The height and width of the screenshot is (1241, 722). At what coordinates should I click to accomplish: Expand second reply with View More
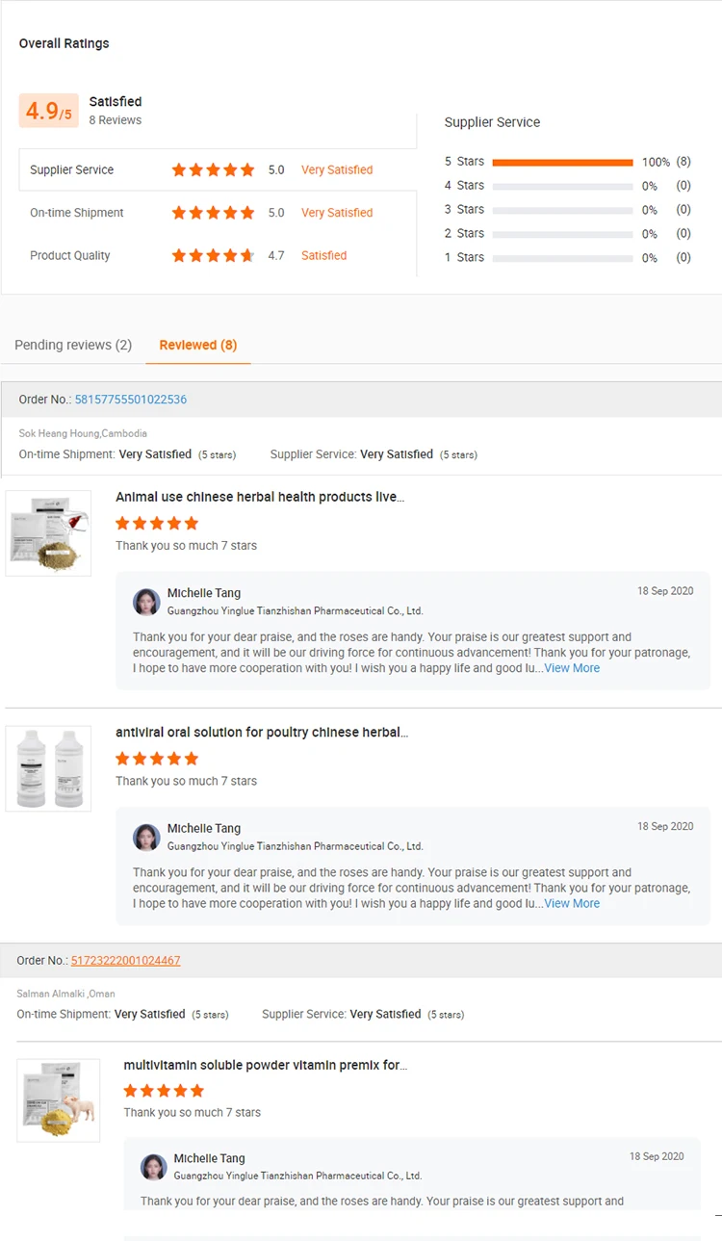(572, 903)
